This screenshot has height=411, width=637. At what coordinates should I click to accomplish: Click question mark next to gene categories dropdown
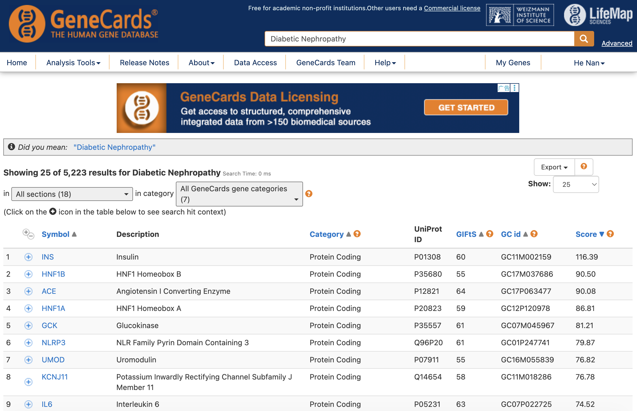309,193
